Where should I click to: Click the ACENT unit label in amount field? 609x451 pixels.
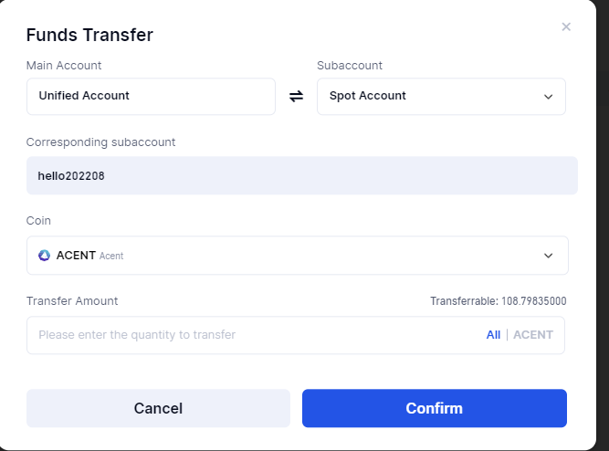(533, 335)
